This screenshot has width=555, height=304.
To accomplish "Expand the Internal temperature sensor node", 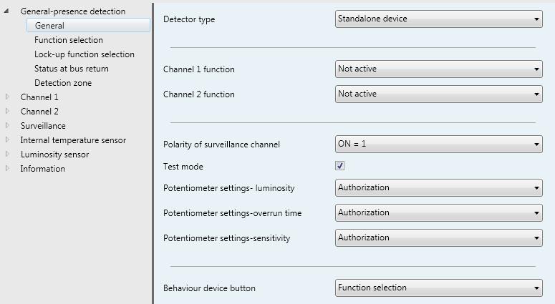I will click(6, 140).
